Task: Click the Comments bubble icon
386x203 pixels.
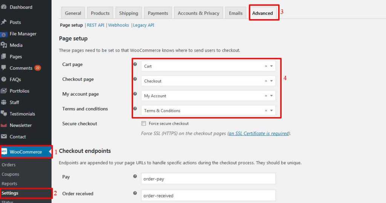Action: pyautogui.click(x=3, y=68)
